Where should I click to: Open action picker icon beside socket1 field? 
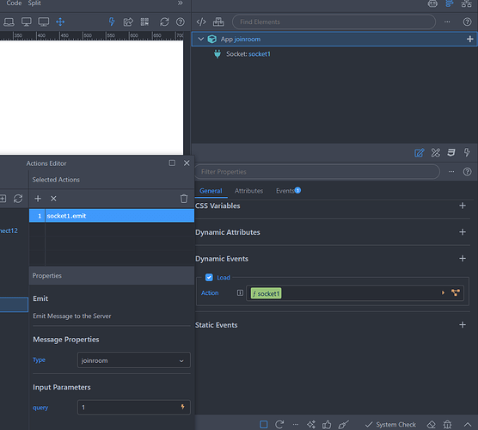[456, 292]
